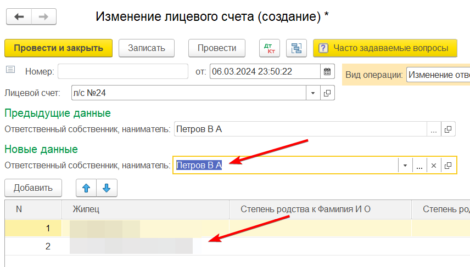Open the document structure icon
Viewport: 470px width, 267px height.
point(296,48)
